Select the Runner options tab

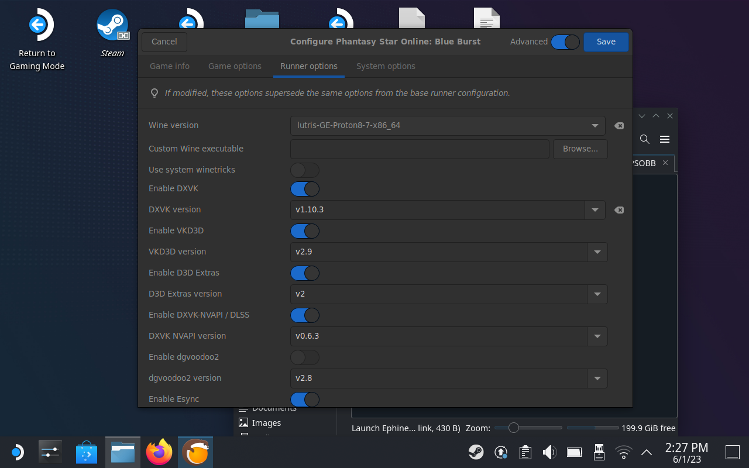(309, 66)
